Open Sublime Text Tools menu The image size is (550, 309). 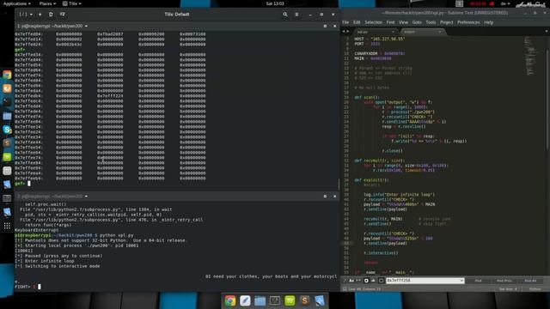(431, 22)
